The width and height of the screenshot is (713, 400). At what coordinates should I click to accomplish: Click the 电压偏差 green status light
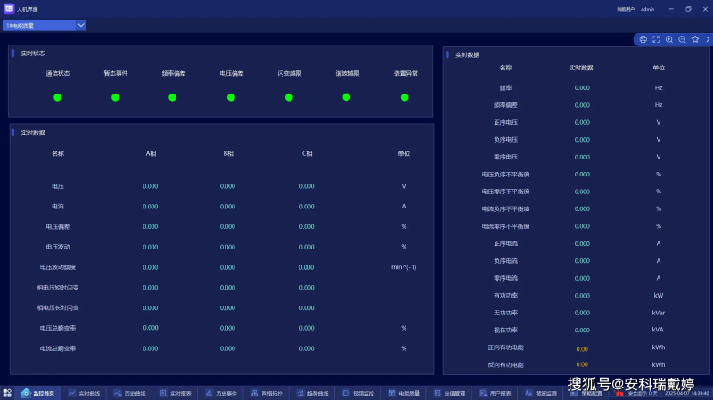coord(231,97)
